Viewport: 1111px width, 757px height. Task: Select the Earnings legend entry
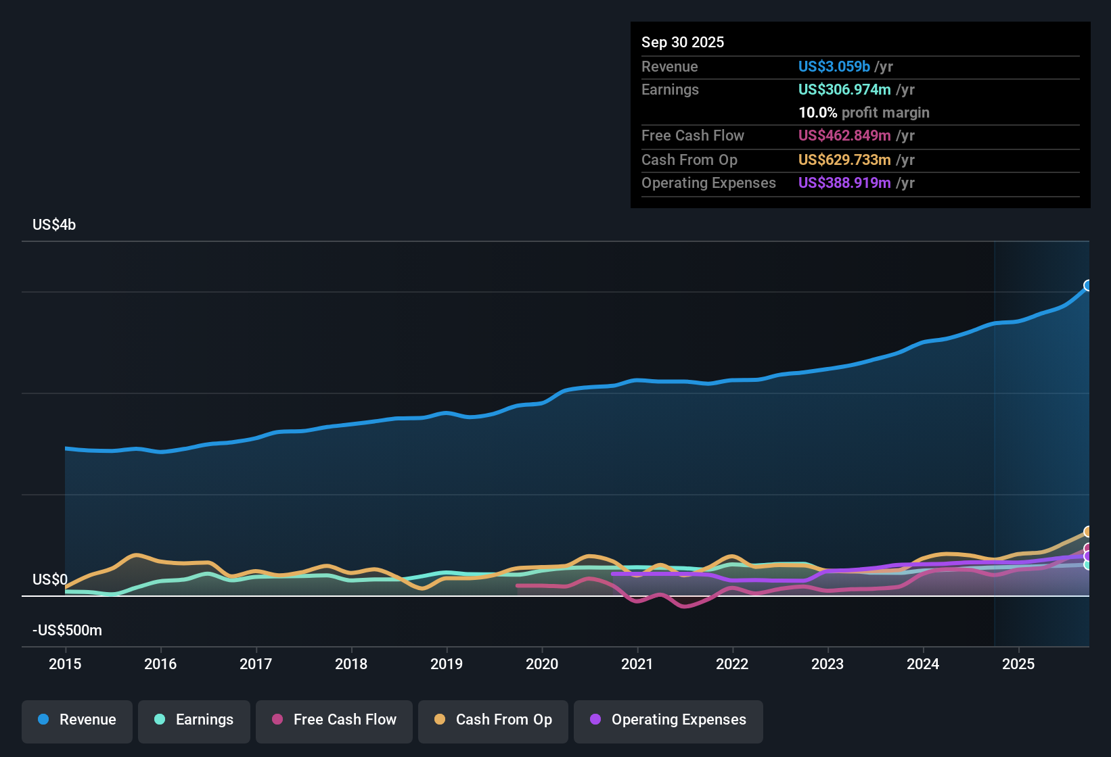coord(194,720)
